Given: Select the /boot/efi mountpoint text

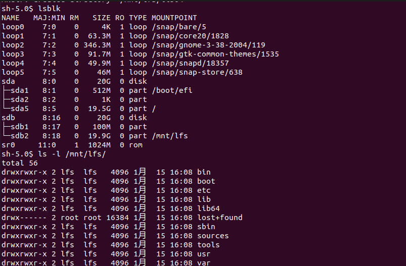Looking at the screenshot, I should (x=172, y=90).
